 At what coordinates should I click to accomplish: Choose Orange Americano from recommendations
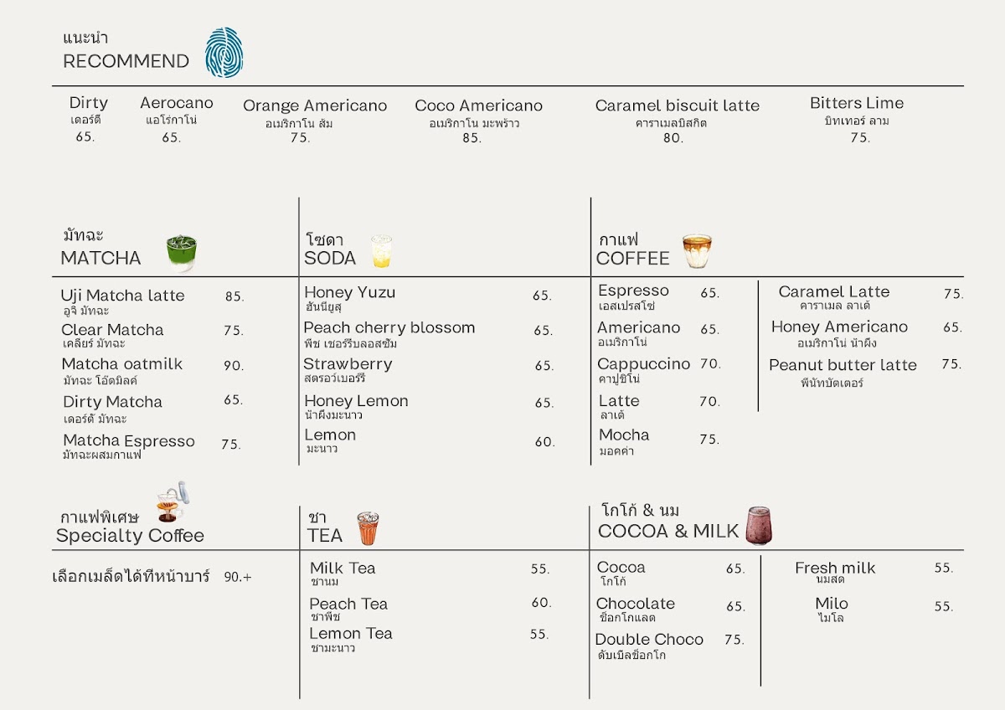pos(315,106)
